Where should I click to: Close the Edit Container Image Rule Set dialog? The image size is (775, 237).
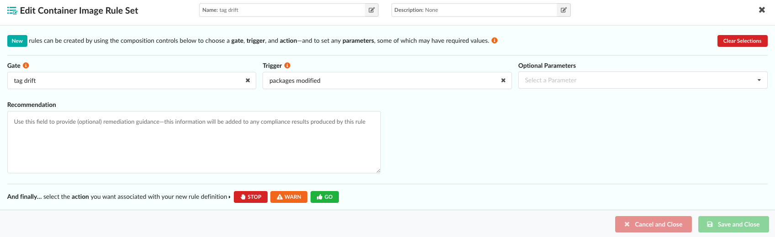tap(762, 10)
